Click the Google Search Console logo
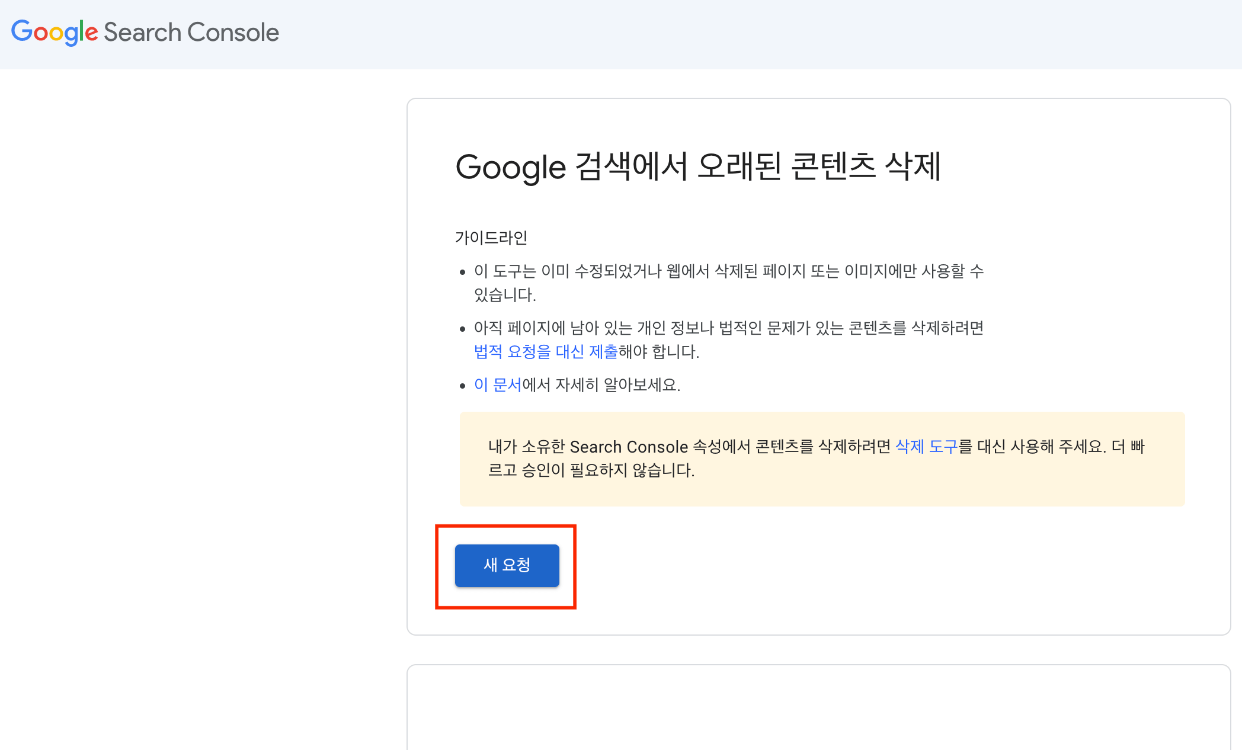Image resolution: width=1242 pixels, height=750 pixels. pos(145,33)
